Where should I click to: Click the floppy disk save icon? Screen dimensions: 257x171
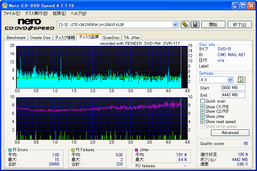click(195, 24)
